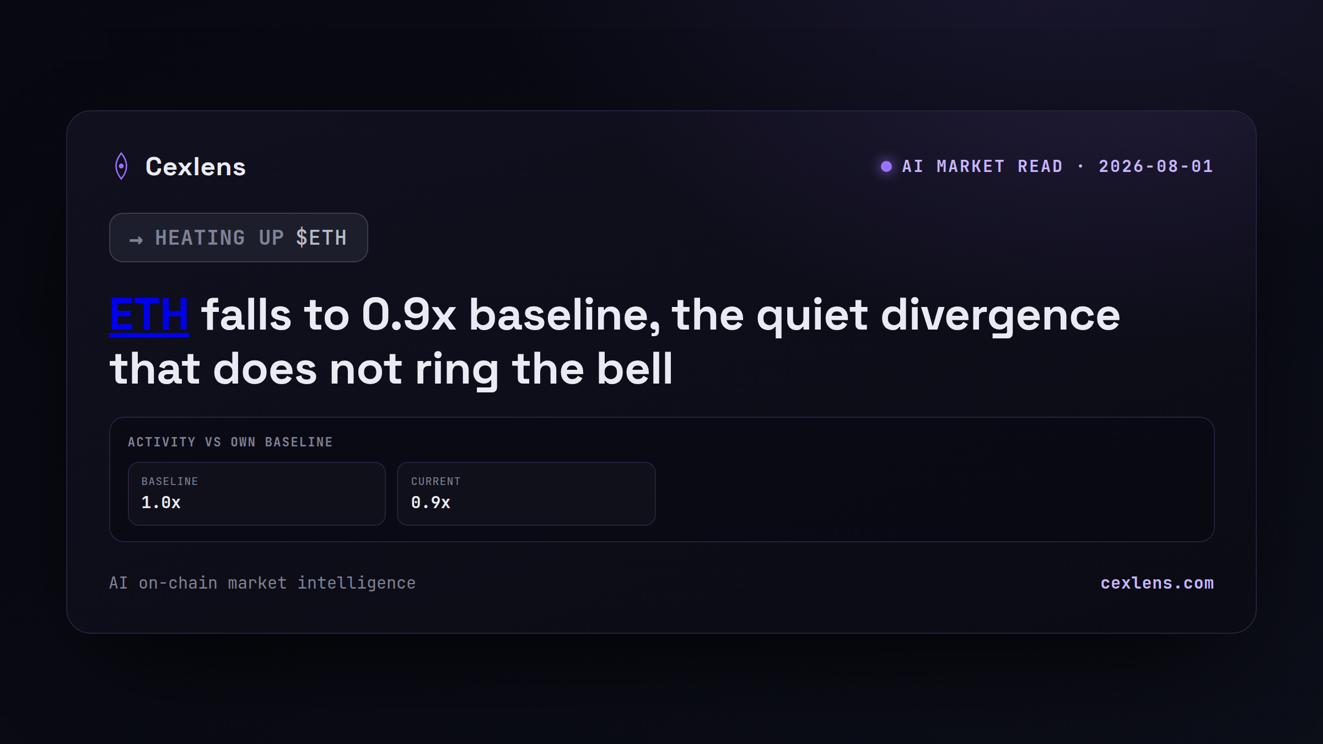1323x744 pixels.
Task: Click the AI on-chain market intelligence tagline
Action: tap(262, 583)
